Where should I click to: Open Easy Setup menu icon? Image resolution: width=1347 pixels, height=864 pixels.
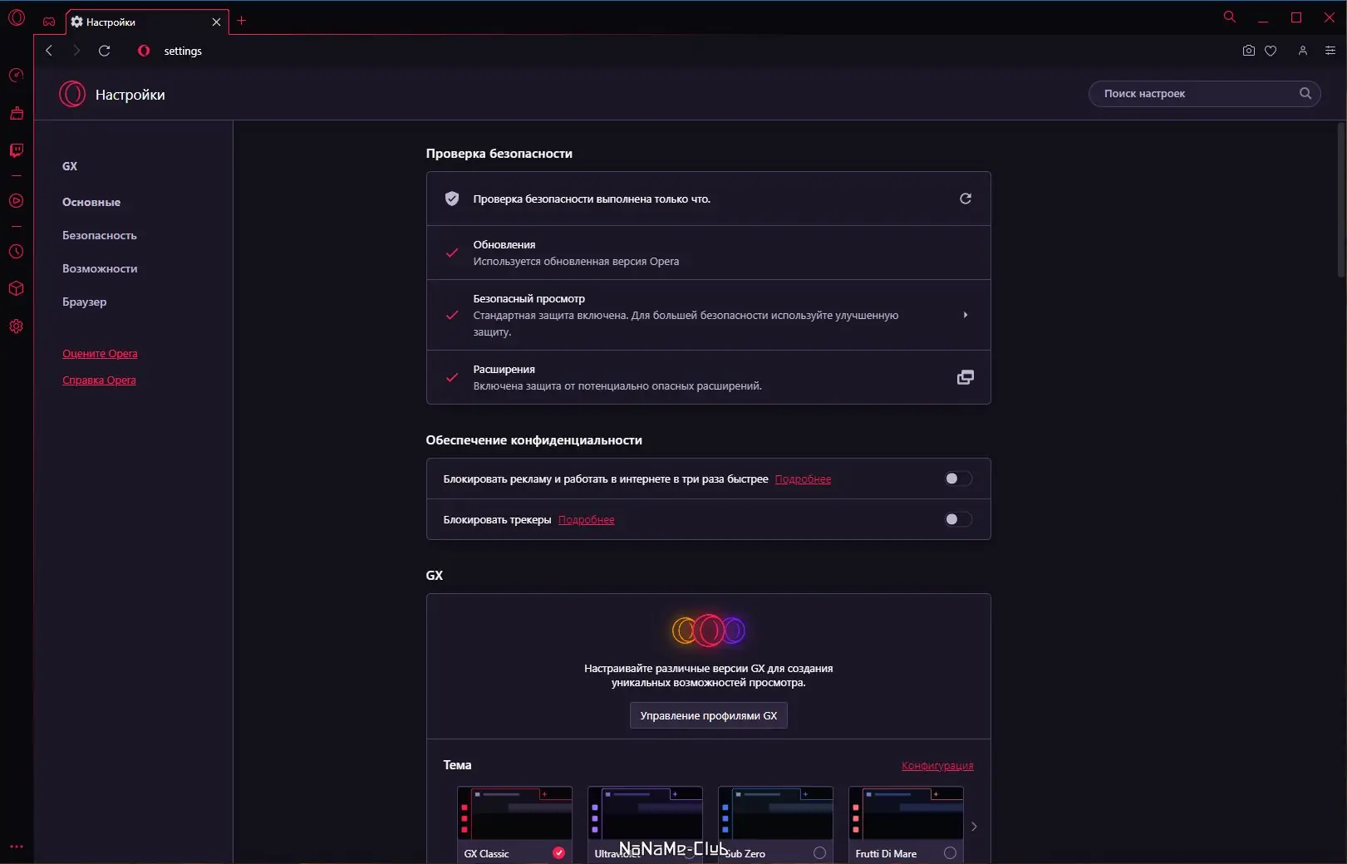pos(1330,51)
